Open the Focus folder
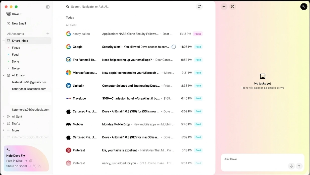The image size is (310, 175). (x=16, y=48)
